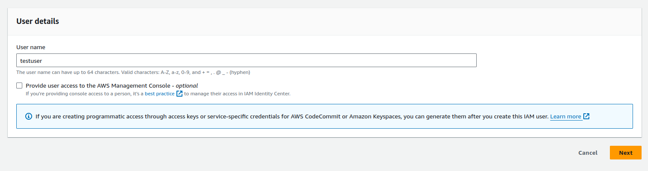Click 'Amazon Keyspaces' in the info banner

[x=375, y=116]
